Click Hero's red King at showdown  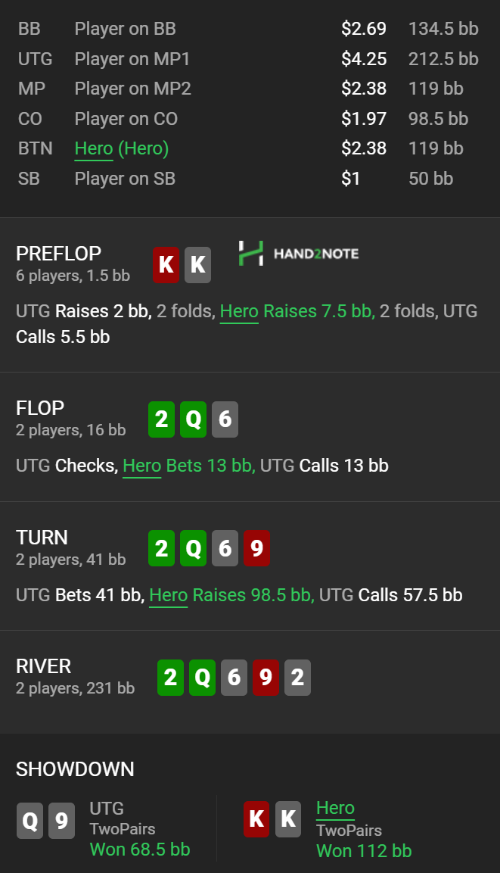click(256, 819)
